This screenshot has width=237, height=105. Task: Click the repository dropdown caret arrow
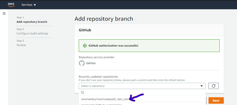pos(202,86)
